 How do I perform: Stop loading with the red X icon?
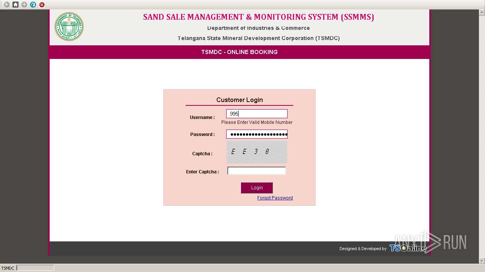(42, 5)
